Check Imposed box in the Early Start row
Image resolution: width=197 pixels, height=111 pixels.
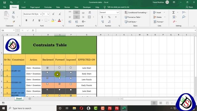coord(71,72)
